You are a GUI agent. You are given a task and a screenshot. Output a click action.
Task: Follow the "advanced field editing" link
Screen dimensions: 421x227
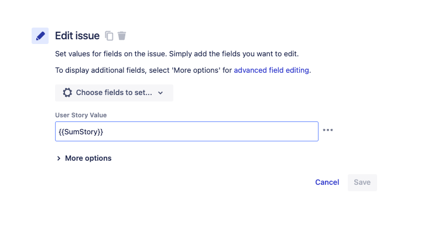(271, 70)
